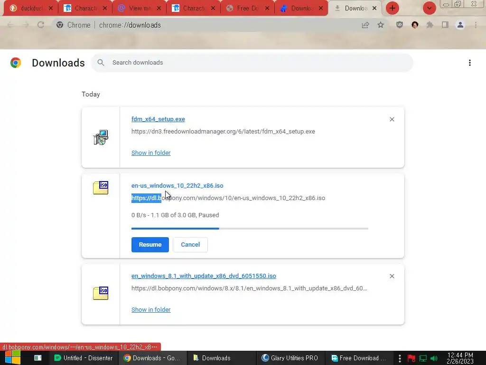This screenshot has width=486, height=365.
Task: Switch to the duckduckgo tab
Action: coord(30,9)
